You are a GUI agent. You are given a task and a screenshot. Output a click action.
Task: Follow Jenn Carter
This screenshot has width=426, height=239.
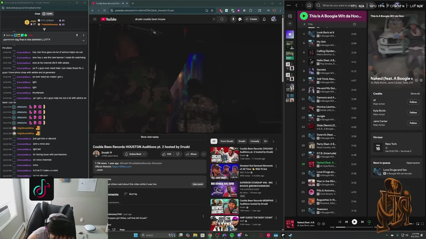(413, 123)
